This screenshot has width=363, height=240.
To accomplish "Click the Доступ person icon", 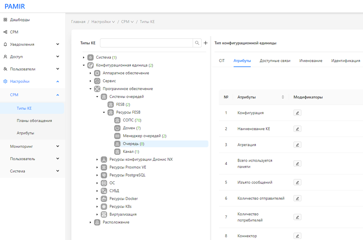I will coord(6,57).
